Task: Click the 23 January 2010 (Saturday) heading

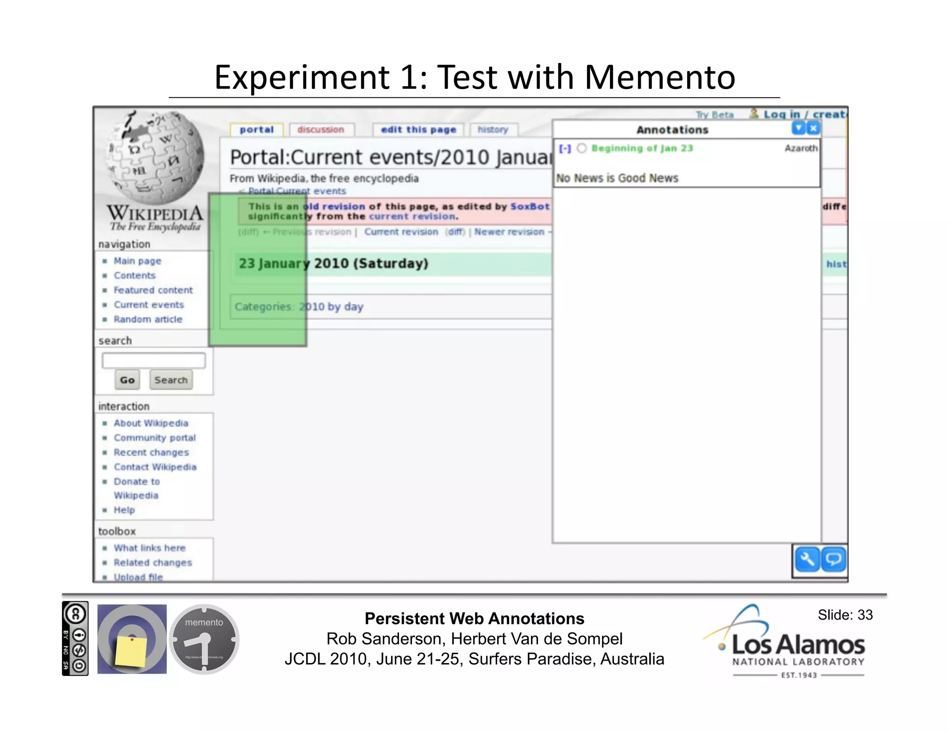Action: pyautogui.click(x=333, y=264)
